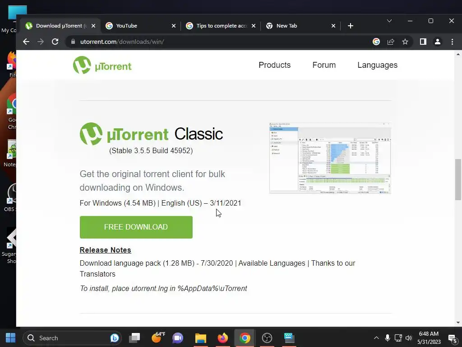
Task: Click the scrollbar down arrow
Action: point(458,323)
